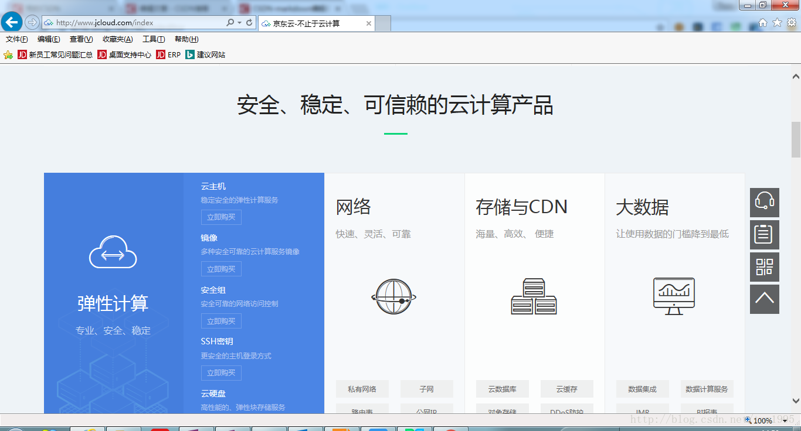Open the headset customer service icon

pos(765,203)
